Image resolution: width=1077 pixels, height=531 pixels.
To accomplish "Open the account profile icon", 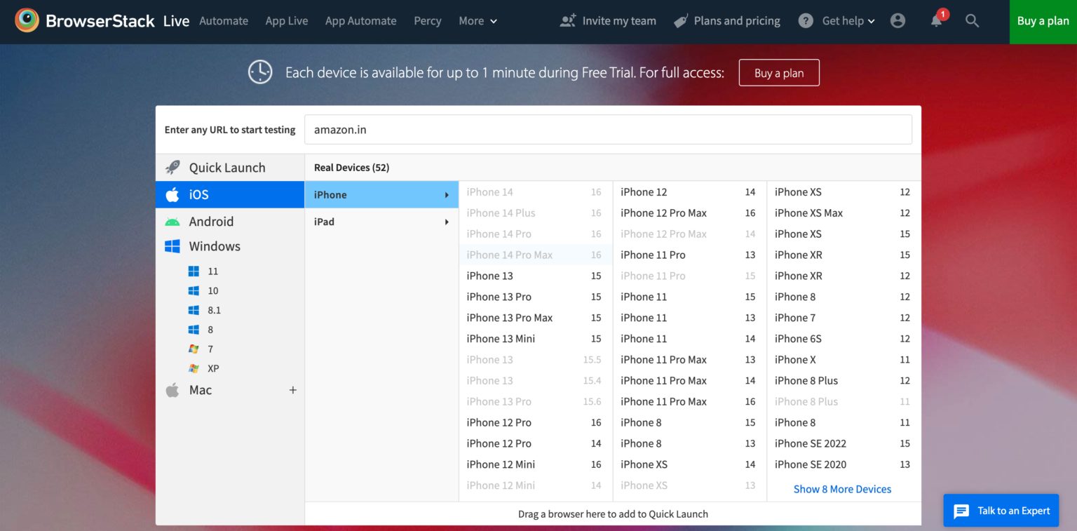I will click(898, 21).
